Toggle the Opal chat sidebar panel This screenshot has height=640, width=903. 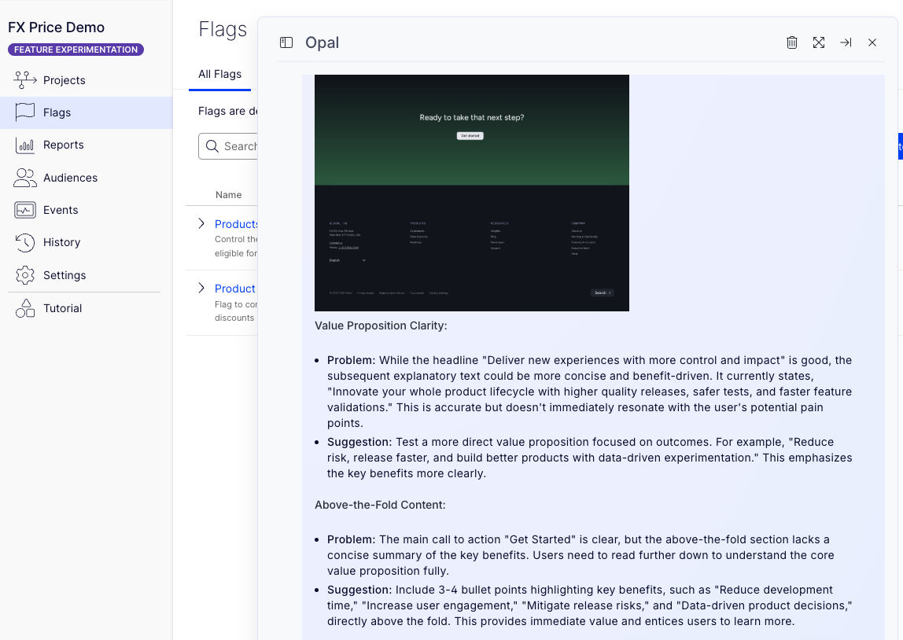(x=286, y=42)
